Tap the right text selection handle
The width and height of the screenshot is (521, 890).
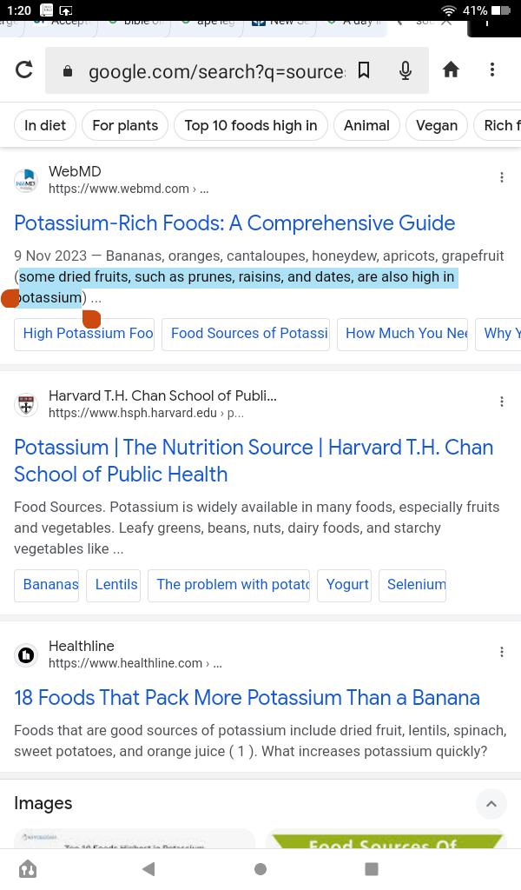(91, 319)
